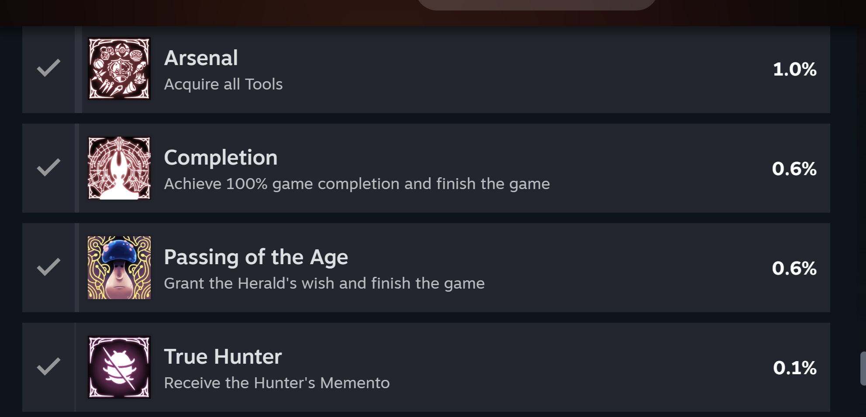Click the 'Acquire all Tools' description
Image resolution: width=866 pixels, height=417 pixels.
pyautogui.click(x=223, y=84)
